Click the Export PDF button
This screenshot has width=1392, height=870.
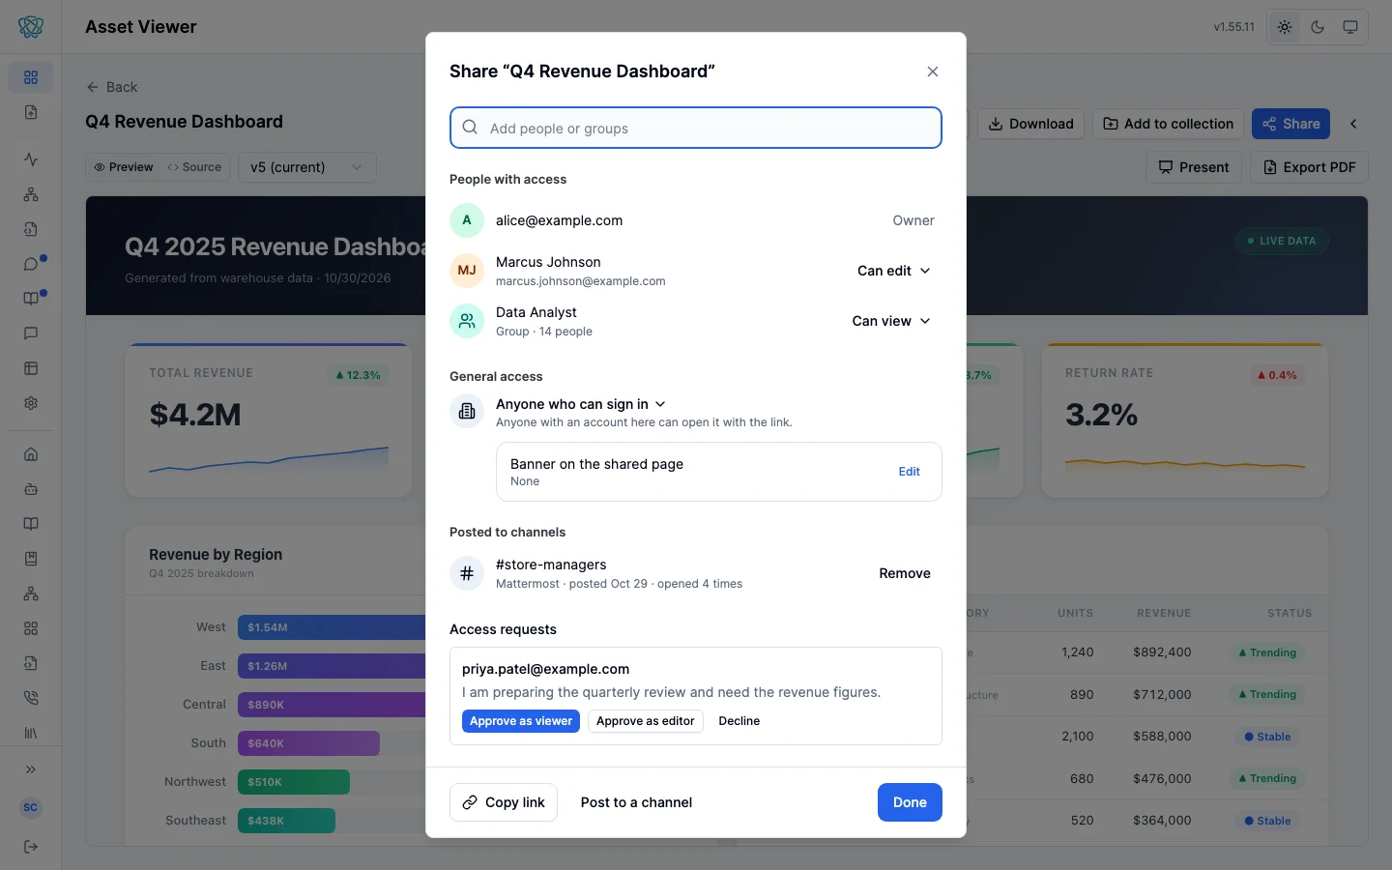click(x=1309, y=167)
